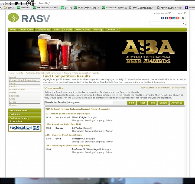
Task: Click the Print button
Action: (152, 103)
